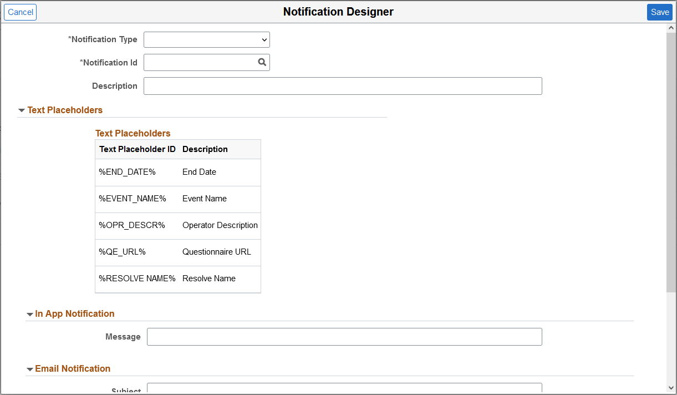
Task: Click the Operator Description cell
Action: click(x=220, y=225)
